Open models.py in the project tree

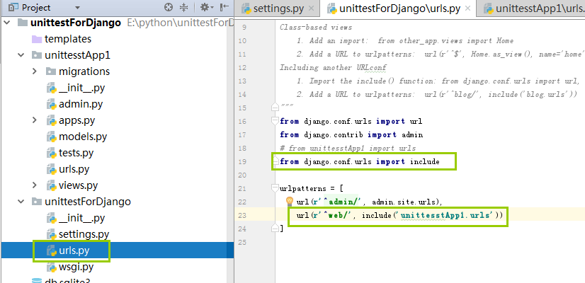(82, 137)
